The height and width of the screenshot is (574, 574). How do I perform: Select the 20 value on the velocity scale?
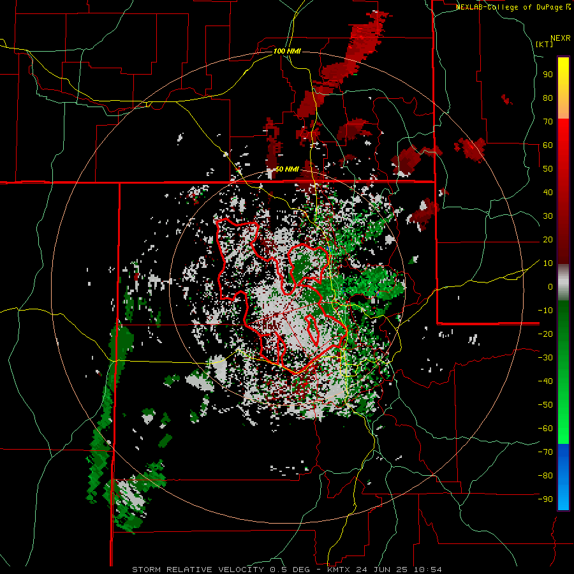click(548, 239)
